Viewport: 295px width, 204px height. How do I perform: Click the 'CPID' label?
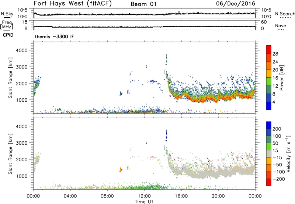[x=8, y=35]
